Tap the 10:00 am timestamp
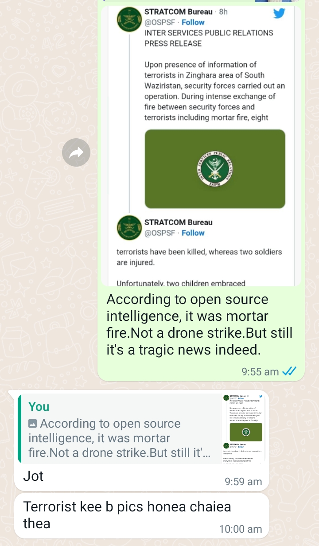 241,529
